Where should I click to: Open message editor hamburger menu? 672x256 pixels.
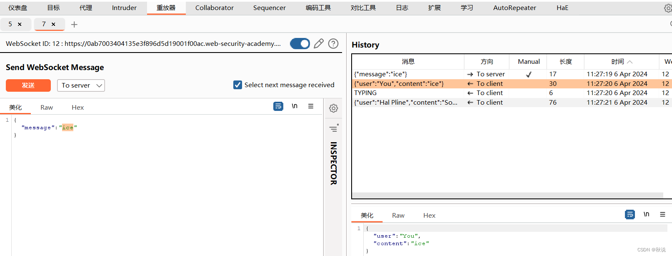point(311,106)
